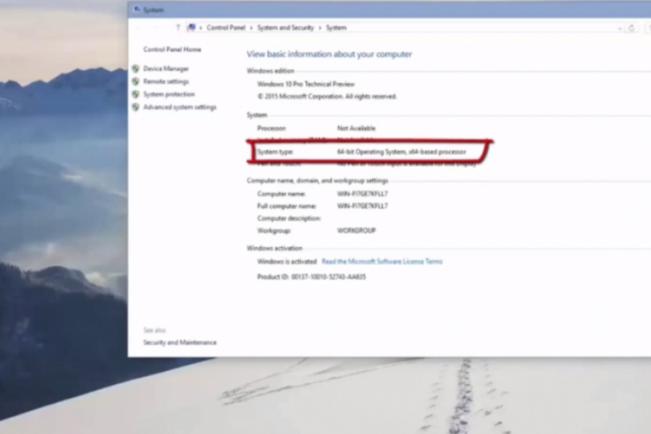Open System protection link
651x434 pixels.
169,94
